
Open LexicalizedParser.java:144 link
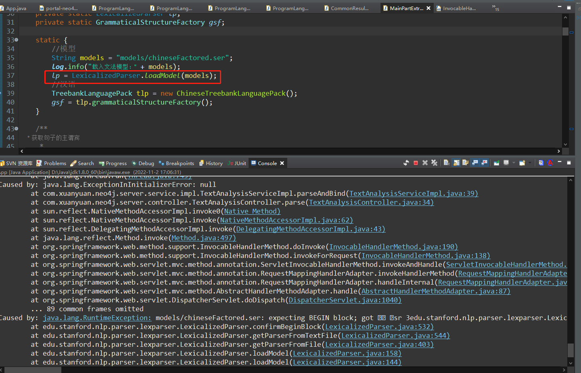[x=347, y=362]
